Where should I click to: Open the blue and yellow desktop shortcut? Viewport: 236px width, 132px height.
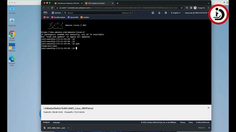pyautogui.click(x=12, y=47)
